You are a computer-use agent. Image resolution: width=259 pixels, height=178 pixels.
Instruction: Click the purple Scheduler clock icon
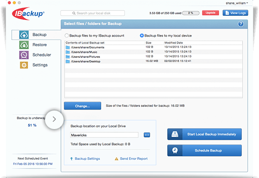(x=24, y=55)
